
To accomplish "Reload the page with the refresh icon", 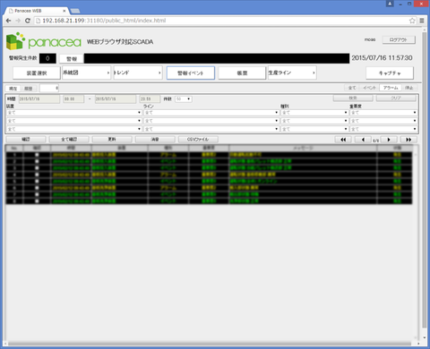I will (x=28, y=21).
